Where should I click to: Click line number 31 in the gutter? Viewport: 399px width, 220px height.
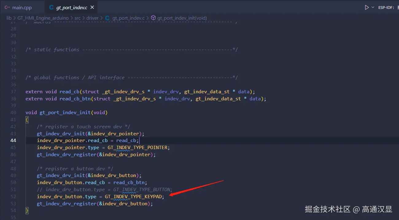click(13, 49)
